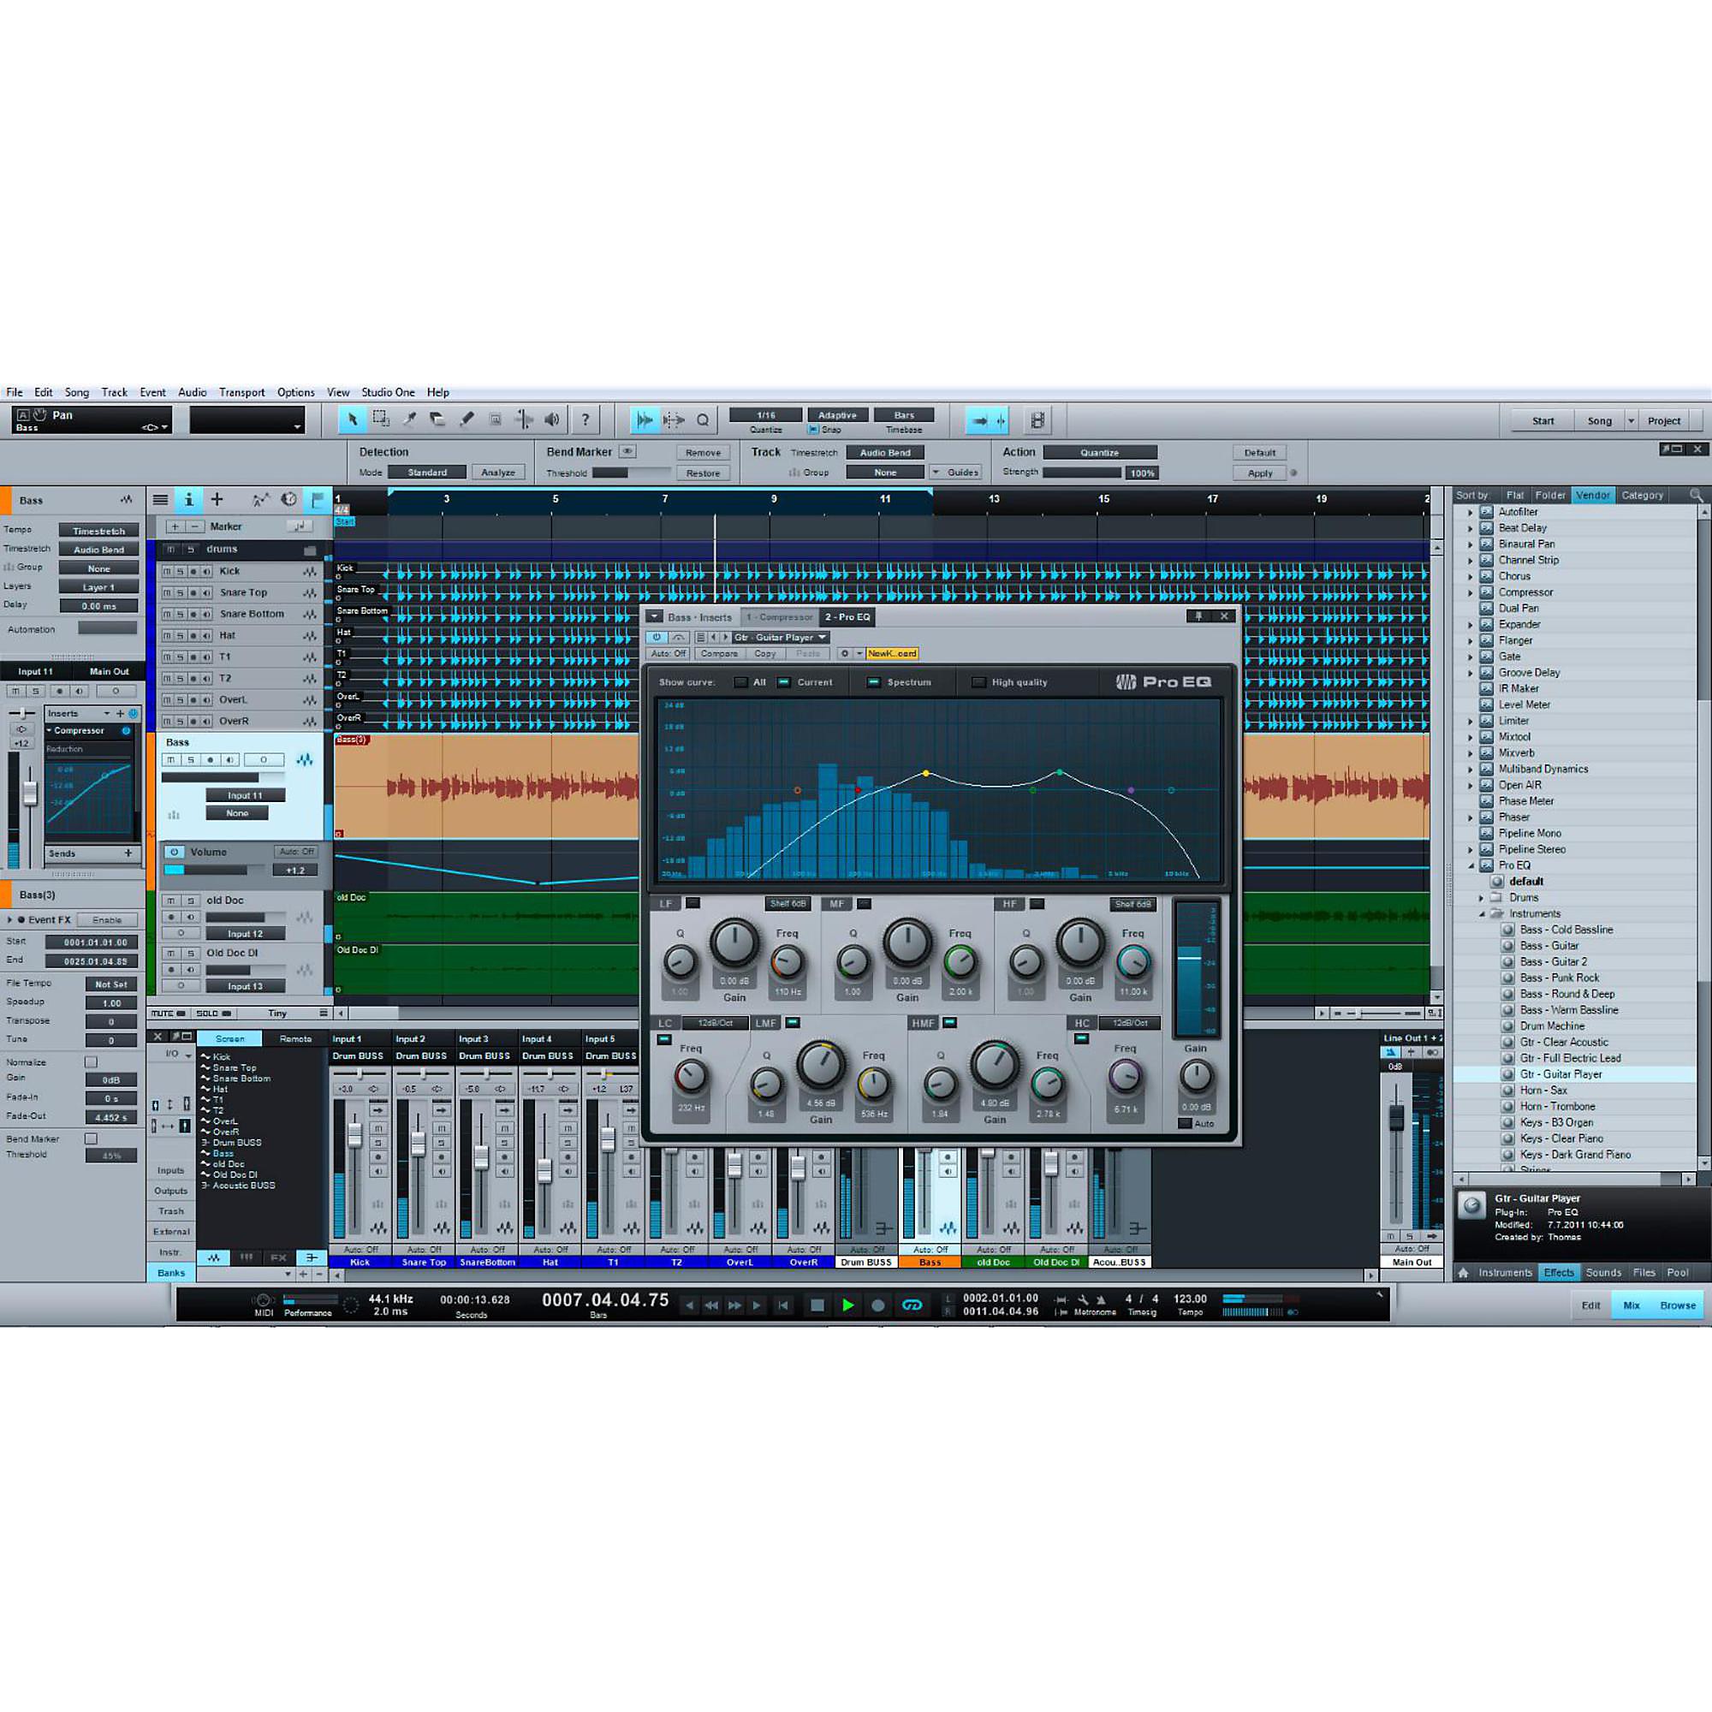Open the Transport menu
Screen dimensions: 1712x1712
(241, 393)
